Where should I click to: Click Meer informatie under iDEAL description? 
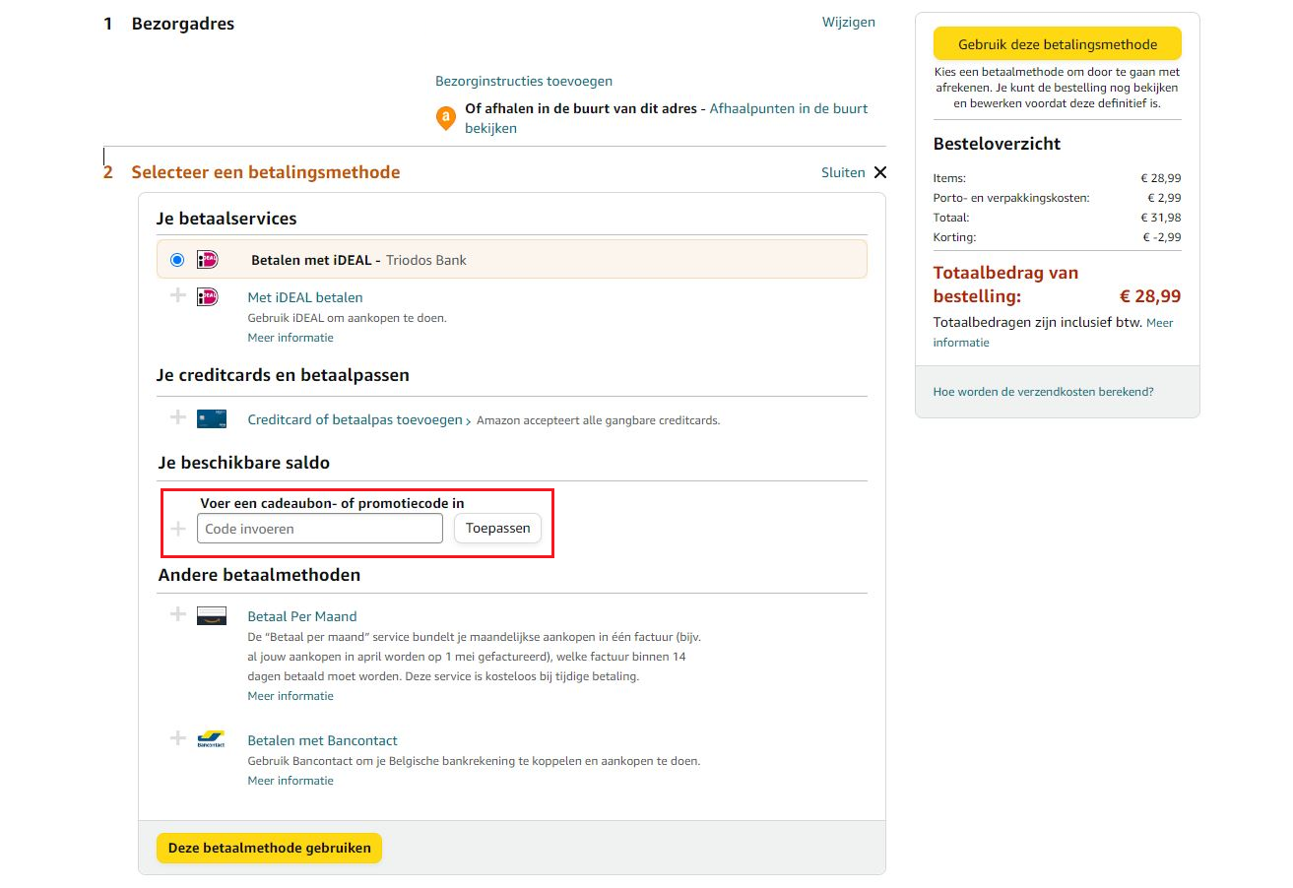tap(291, 338)
